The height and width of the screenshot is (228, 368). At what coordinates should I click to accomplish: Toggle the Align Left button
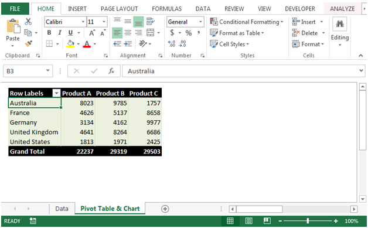click(117, 33)
